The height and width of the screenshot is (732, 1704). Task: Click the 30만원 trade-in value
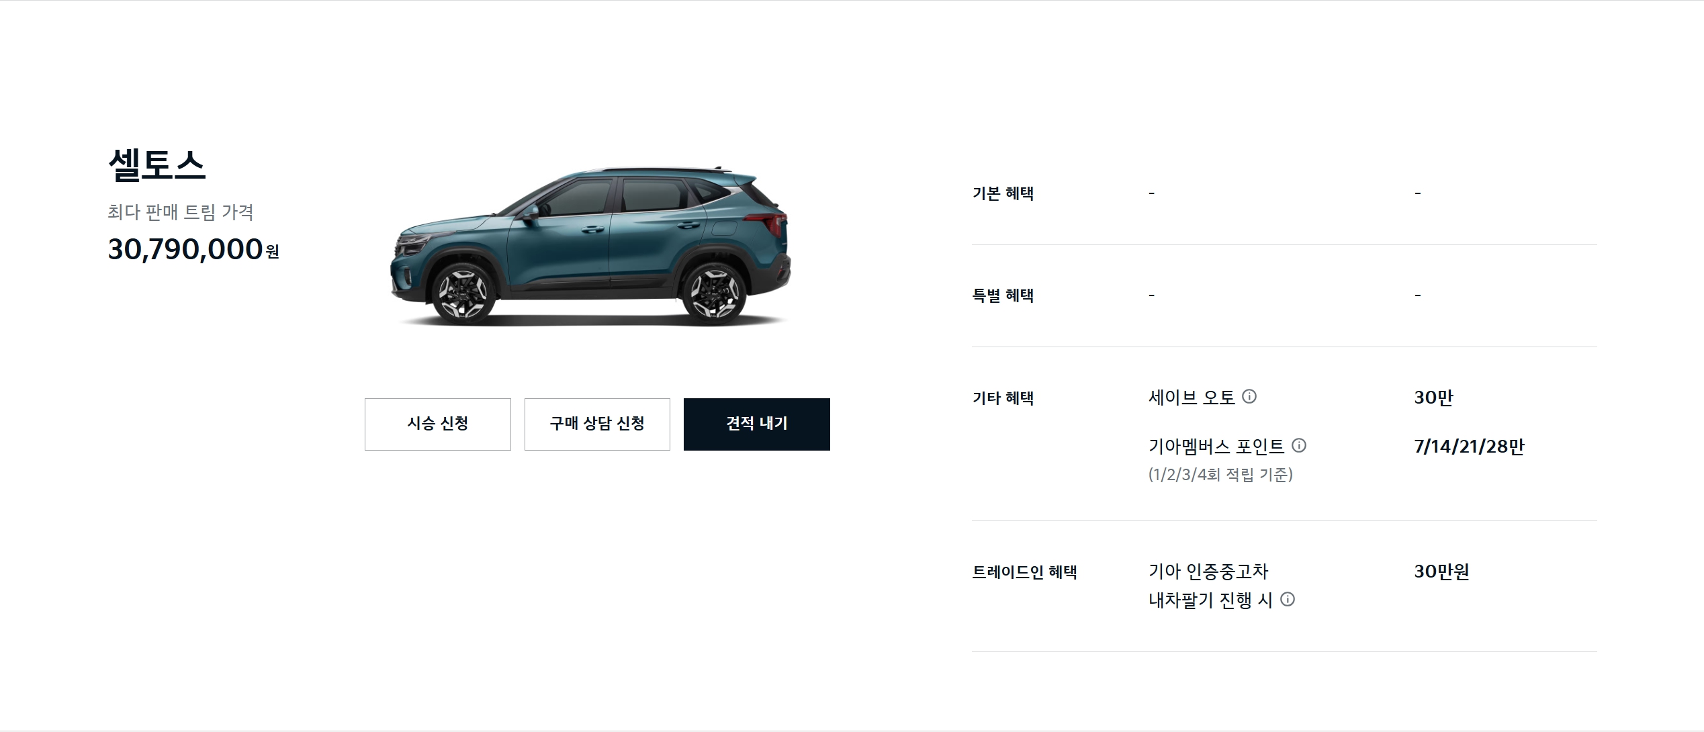(1441, 571)
